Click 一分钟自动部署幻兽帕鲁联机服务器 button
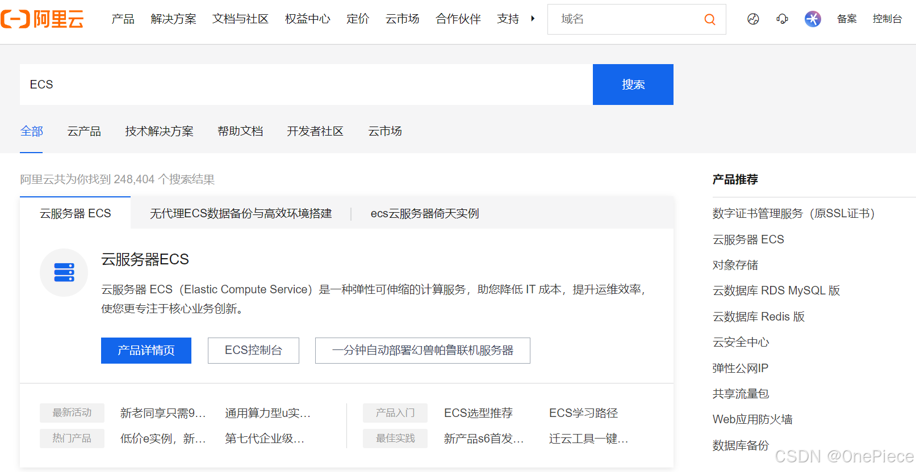This screenshot has width=916, height=472. point(423,351)
